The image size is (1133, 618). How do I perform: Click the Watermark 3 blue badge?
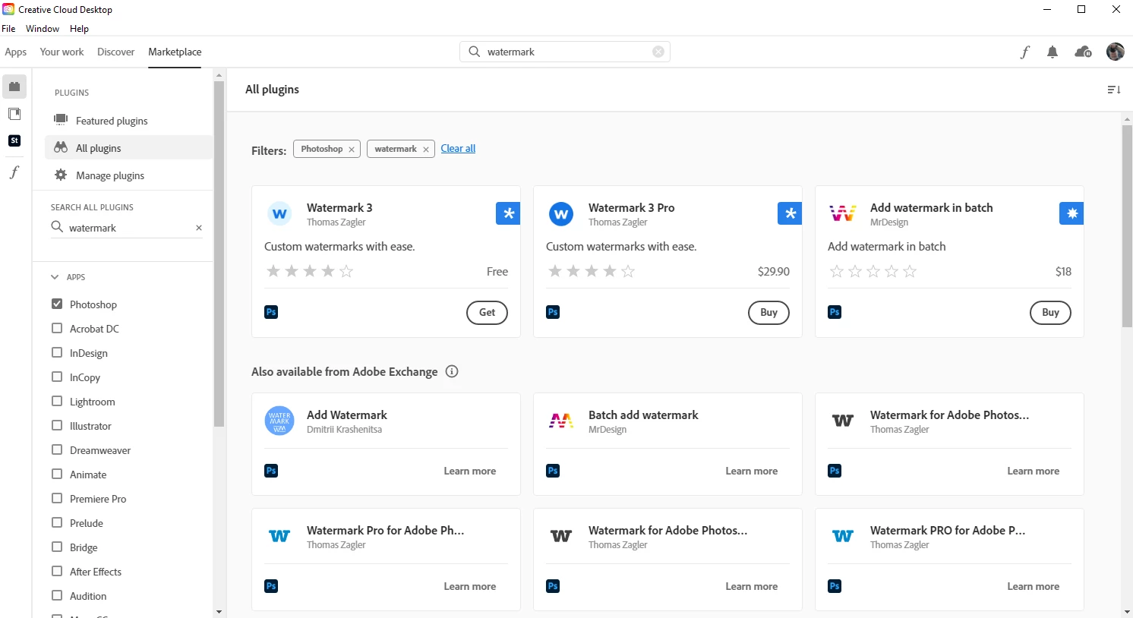point(508,213)
